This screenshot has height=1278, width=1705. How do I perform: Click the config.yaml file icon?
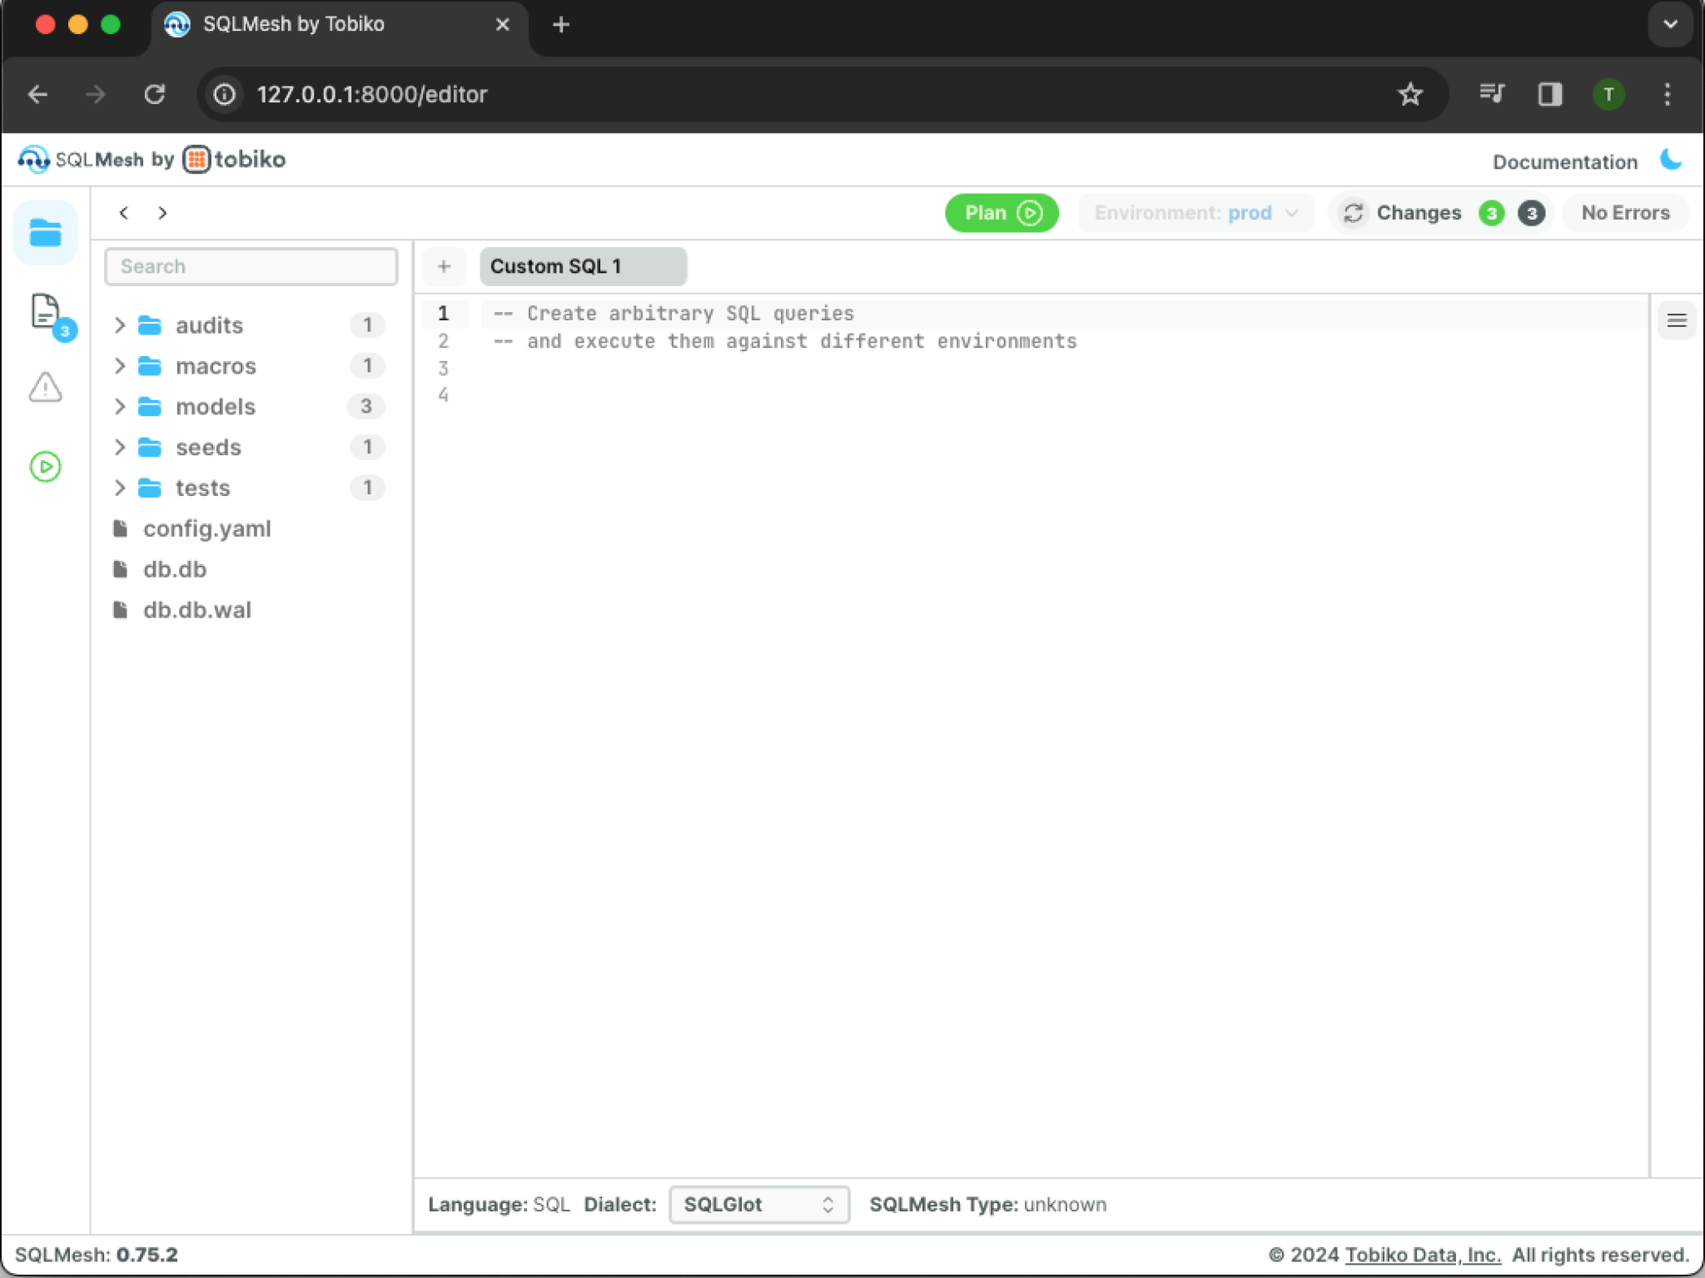click(x=121, y=528)
